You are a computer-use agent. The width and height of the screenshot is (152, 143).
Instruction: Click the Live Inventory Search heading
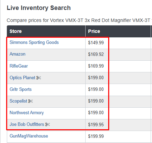coord(39,8)
